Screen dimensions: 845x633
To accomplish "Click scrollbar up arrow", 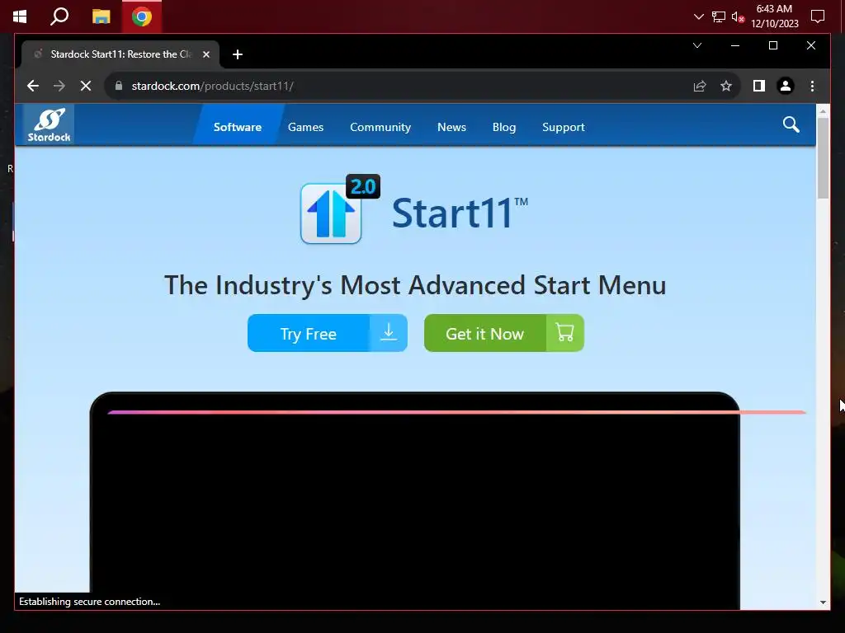I will pos(823,111).
